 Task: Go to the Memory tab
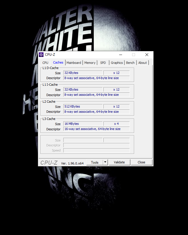click(x=90, y=63)
